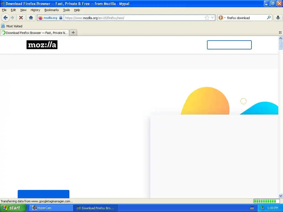Click the moz://a logo
This screenshot has width=283, height=212.
pos(42,45)
